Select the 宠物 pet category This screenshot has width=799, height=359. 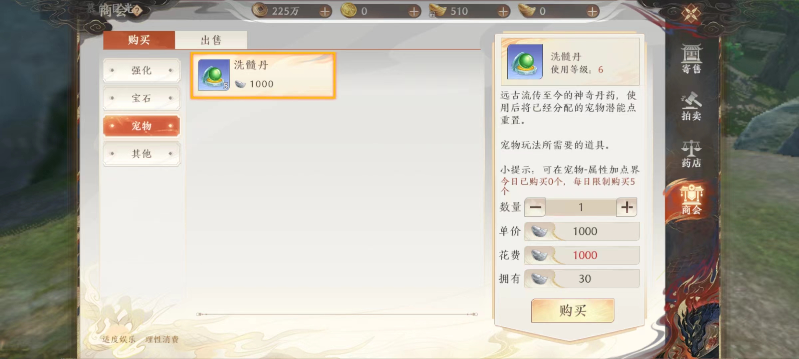coord(142,126)
